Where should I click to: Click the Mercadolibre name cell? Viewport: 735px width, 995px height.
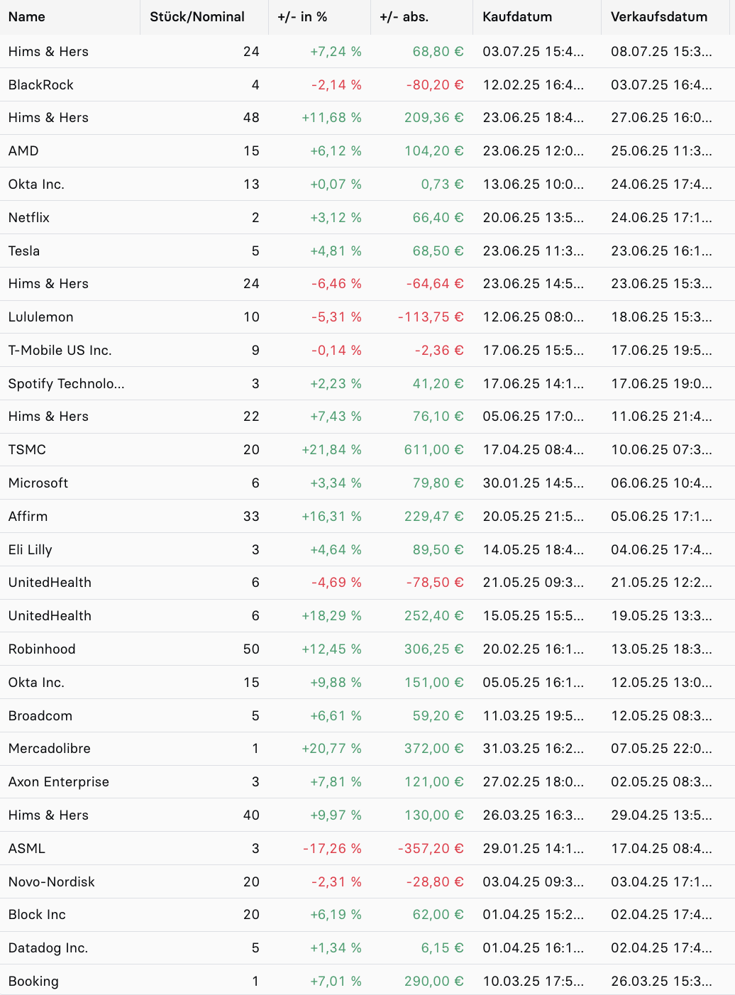(50, 749)
